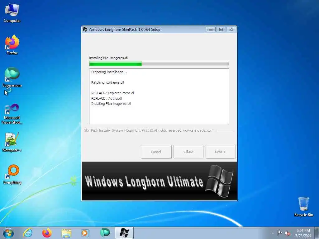Click the Next > button
The image size is (319, 239).
pyautogui.click(x=221, y=152)
